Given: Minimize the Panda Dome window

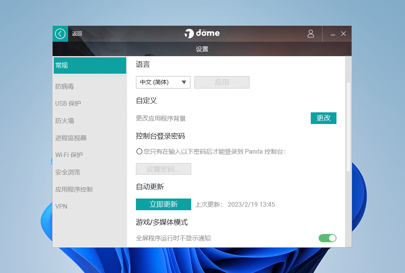Looking at the screenshot, I should (333, 34).
